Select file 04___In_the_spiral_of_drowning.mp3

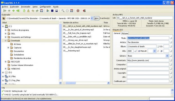[78, 29]
